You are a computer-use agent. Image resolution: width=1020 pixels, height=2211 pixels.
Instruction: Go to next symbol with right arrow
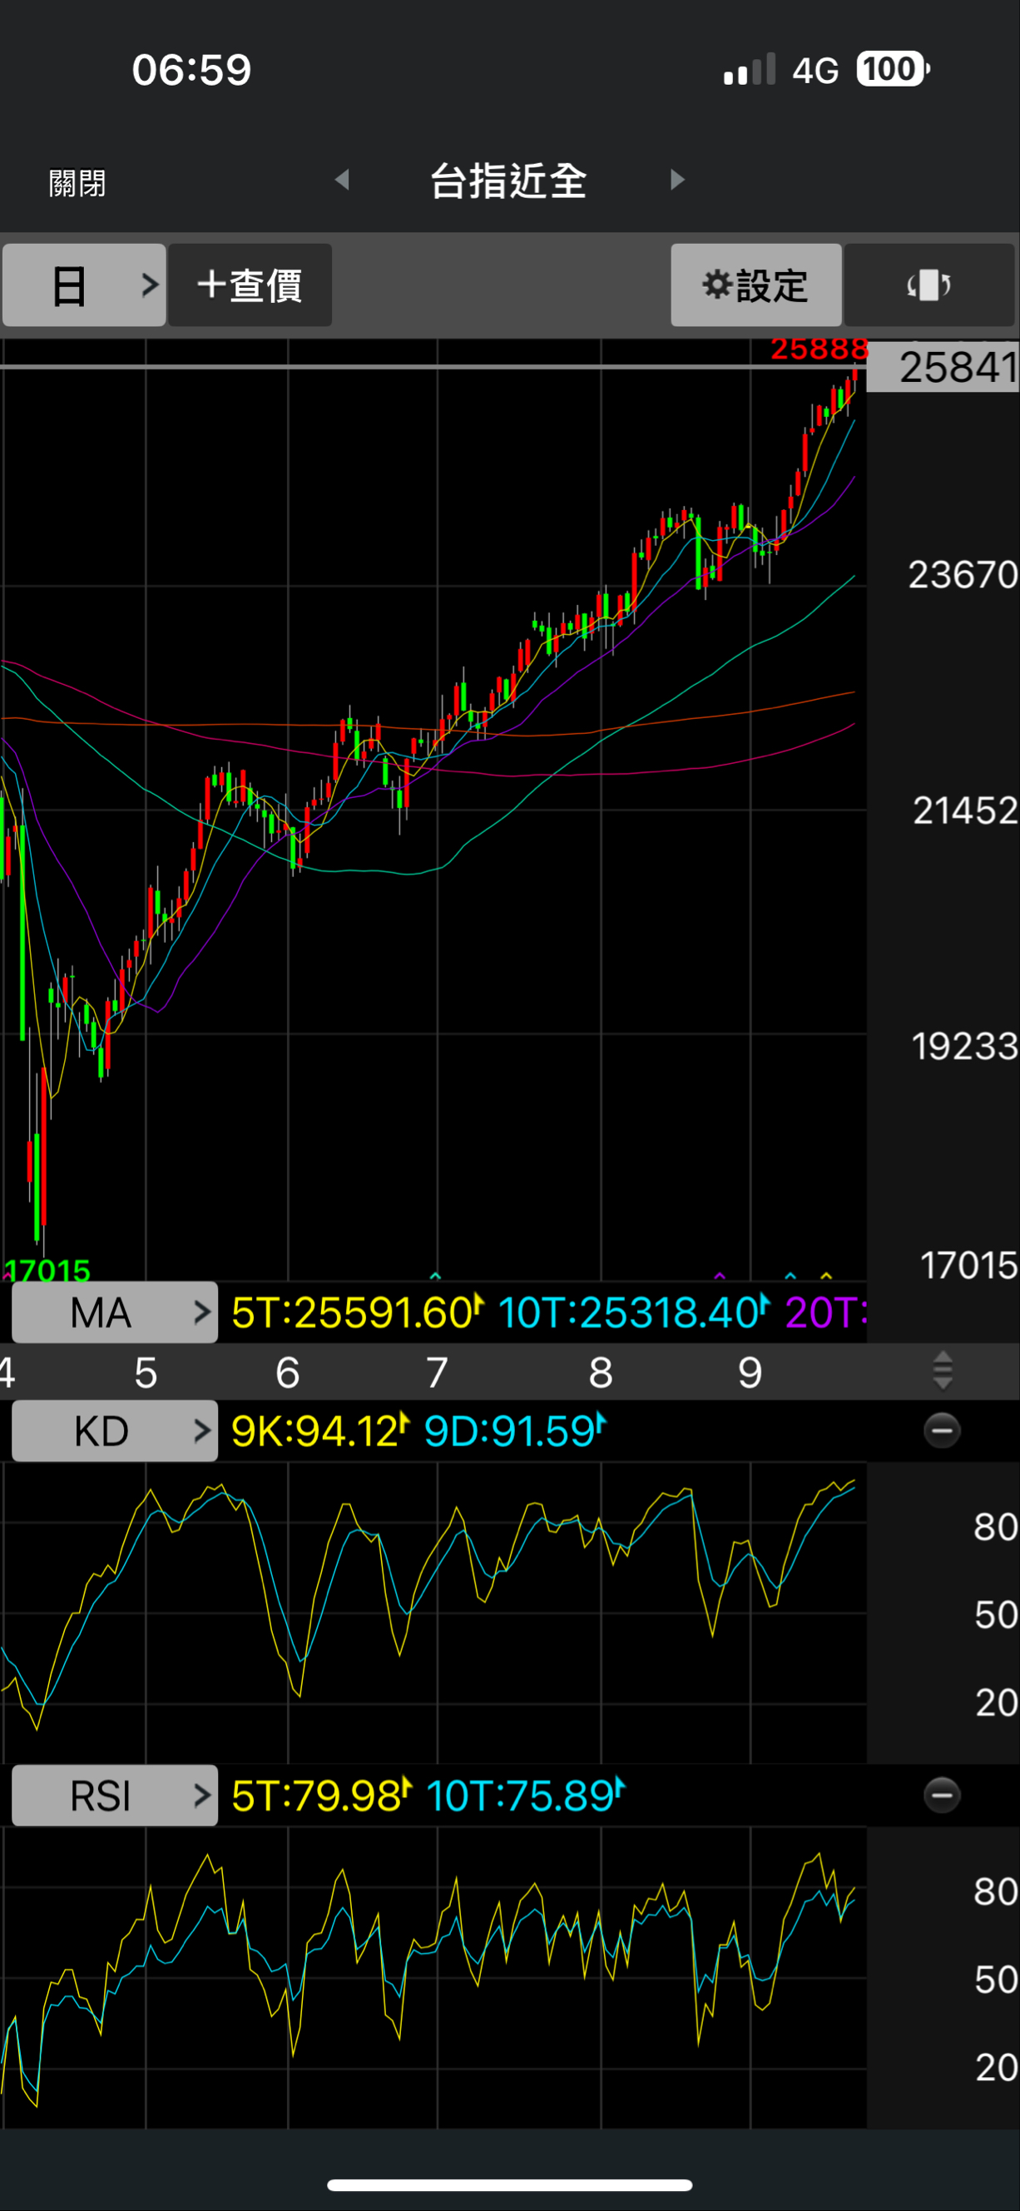tap(678, 180)
